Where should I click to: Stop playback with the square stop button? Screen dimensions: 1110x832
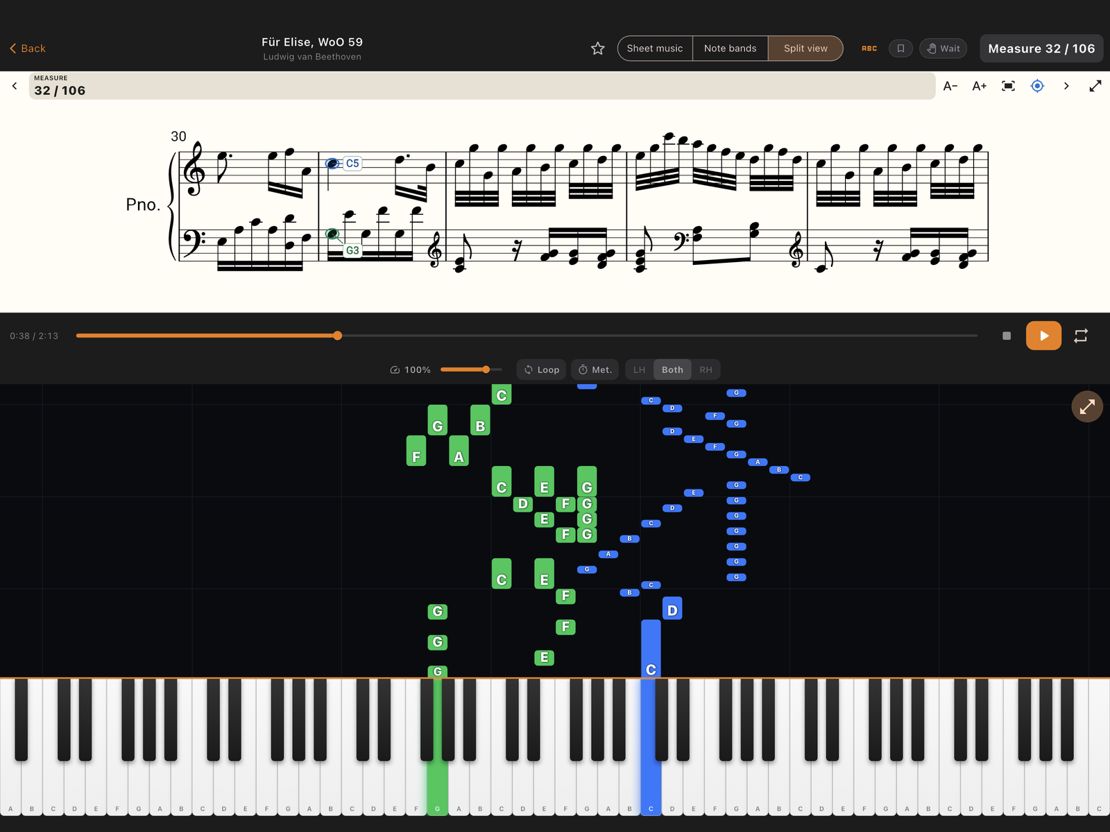pos(1007,336)
